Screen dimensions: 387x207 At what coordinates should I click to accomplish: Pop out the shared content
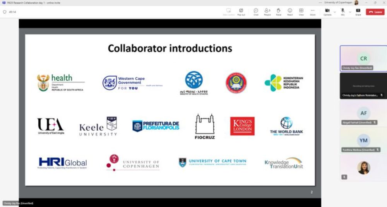(x=241, y=12)
